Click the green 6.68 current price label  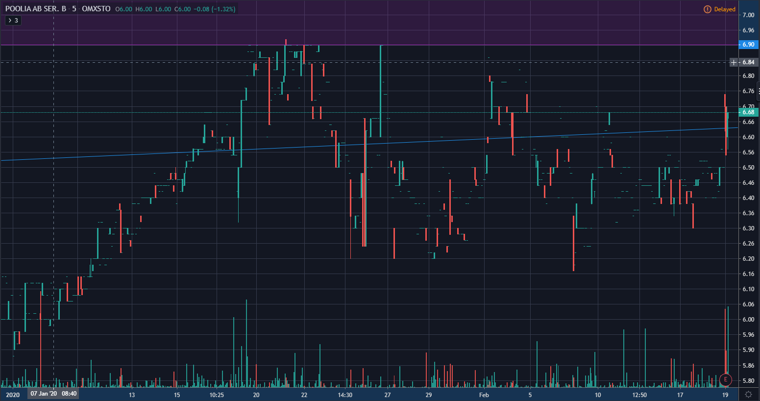(748, 112)
